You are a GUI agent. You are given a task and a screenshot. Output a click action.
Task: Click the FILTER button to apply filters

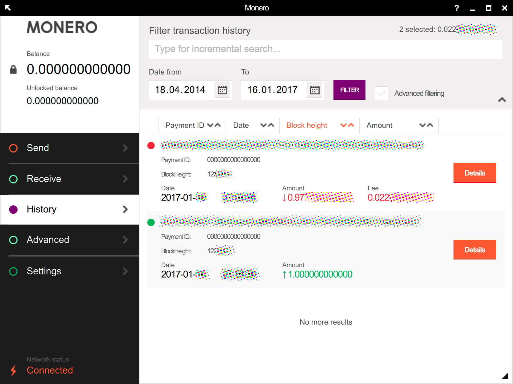349,89
